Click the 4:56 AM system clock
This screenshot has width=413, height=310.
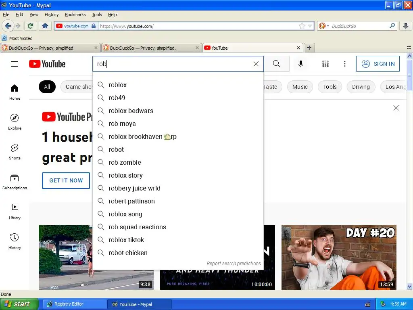(x=398, y=304)
